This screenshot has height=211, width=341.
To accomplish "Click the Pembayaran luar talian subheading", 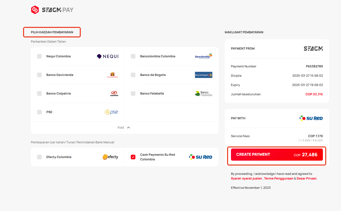I will point(72,142).
